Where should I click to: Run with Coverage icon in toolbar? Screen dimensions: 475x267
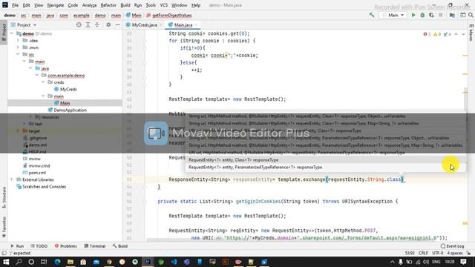coord(431,15)
